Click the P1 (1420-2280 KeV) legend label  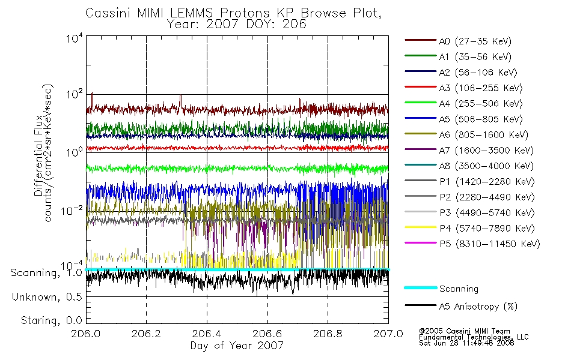(487, 181)
